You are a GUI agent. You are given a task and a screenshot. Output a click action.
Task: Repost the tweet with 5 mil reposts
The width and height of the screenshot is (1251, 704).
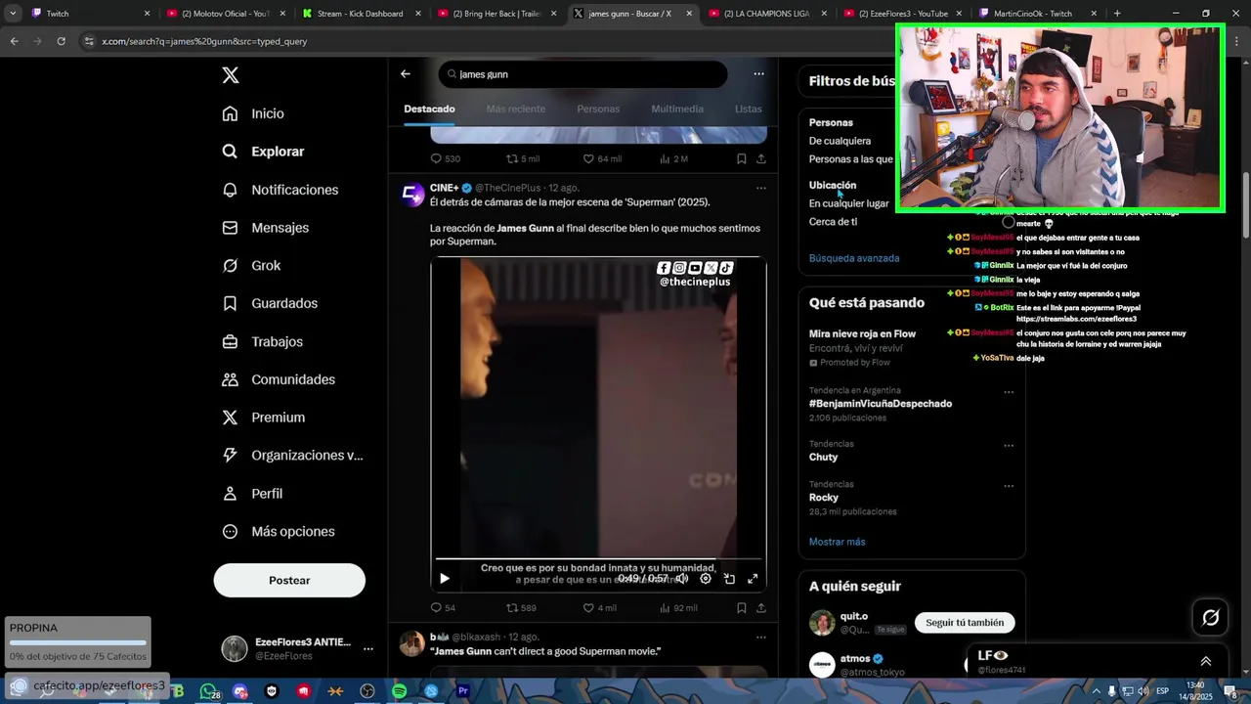523,158
